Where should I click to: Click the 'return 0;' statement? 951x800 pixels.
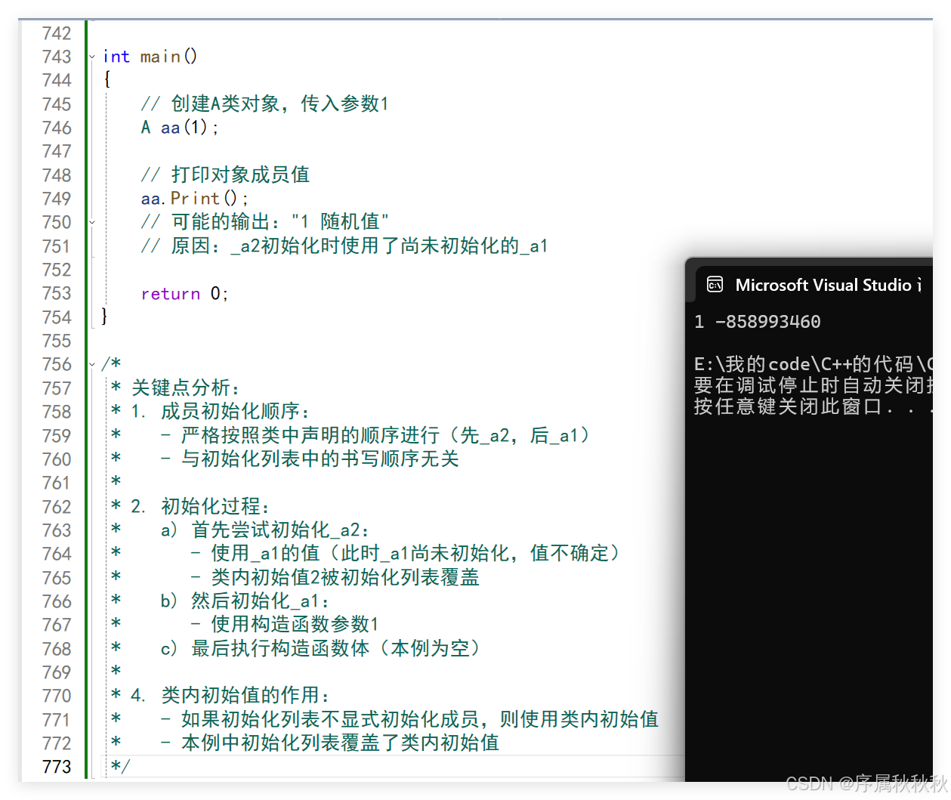[x=184, y=294]
